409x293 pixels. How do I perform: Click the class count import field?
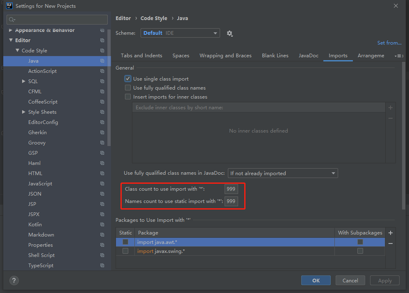point(231,189)
